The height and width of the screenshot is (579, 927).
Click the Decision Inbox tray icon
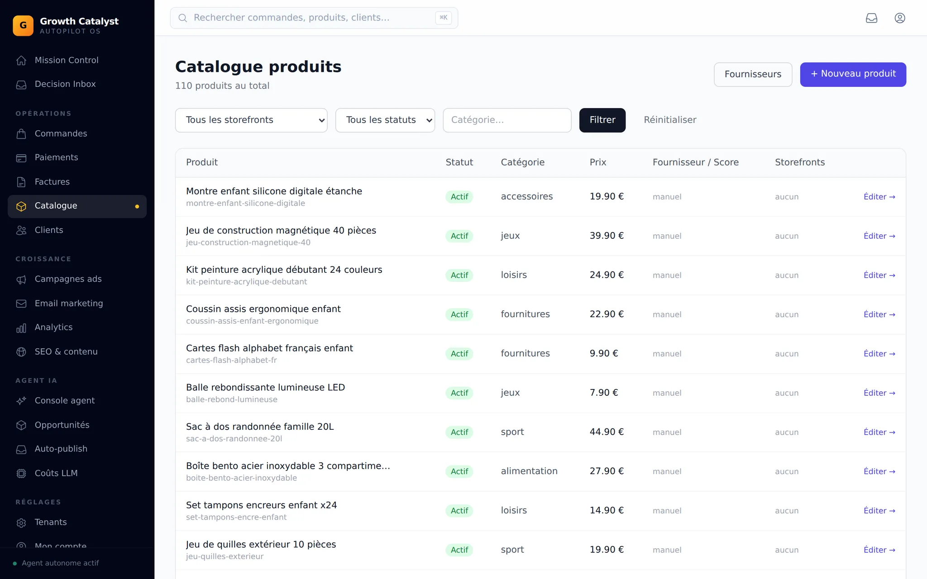[21, 85]
